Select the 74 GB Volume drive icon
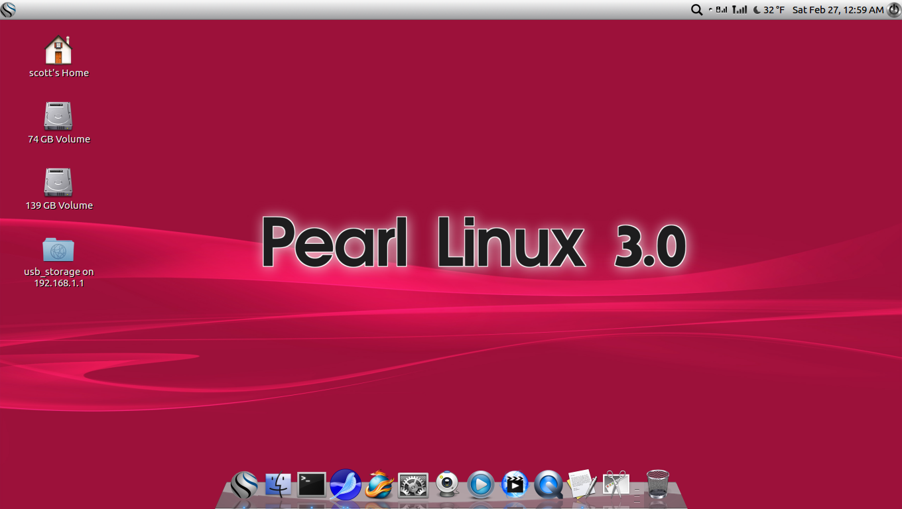The width and height of the screenshot is (902, 509). point(58,116)
